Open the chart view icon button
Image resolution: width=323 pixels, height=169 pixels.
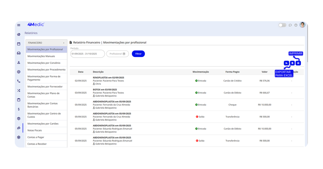point(286,63)
